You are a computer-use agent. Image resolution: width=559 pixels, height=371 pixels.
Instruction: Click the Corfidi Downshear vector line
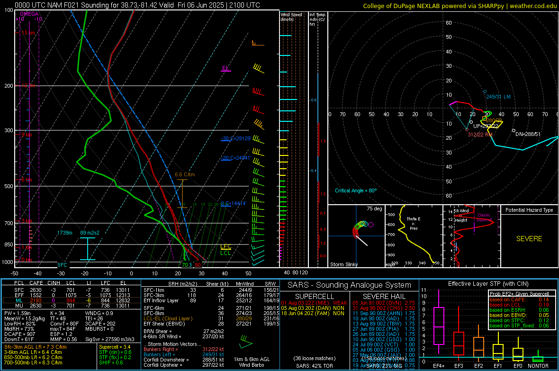(x=184, y=360)
